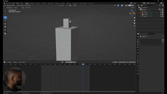
Task: Open the viewport Options dropdown
Action: (133, 8)
